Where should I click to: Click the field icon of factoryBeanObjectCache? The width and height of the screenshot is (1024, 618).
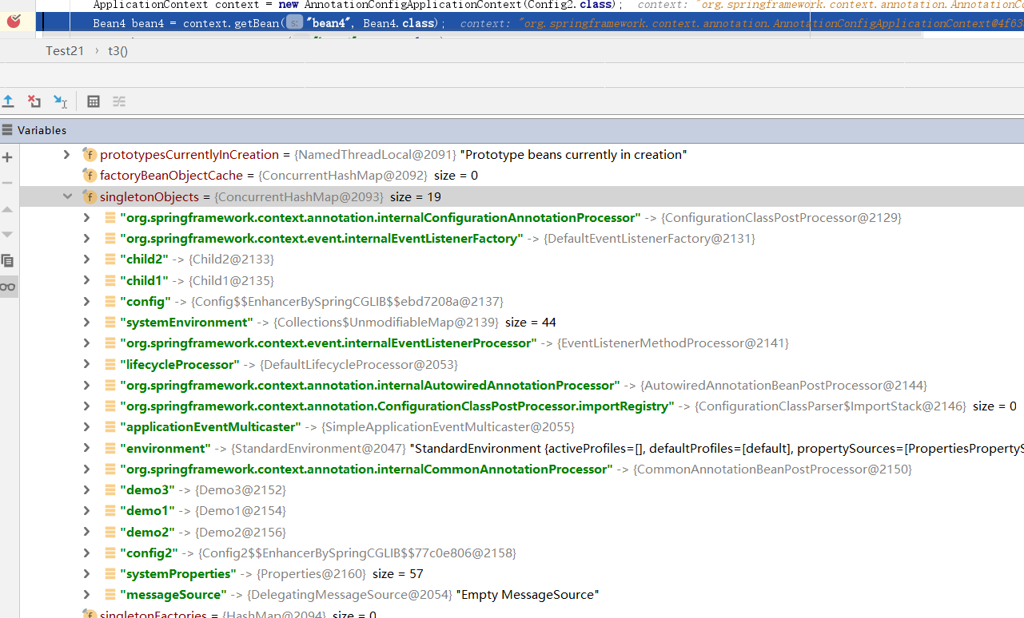pos(90,176)
